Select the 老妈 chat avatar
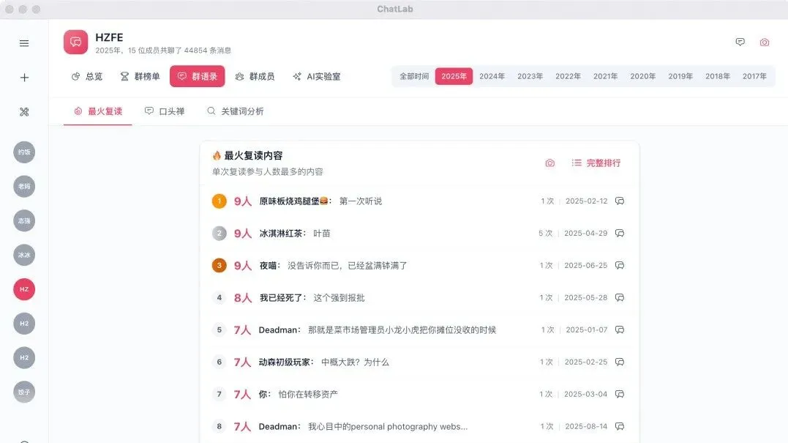This screenshot has height=443, width=788. pos(24,186)
